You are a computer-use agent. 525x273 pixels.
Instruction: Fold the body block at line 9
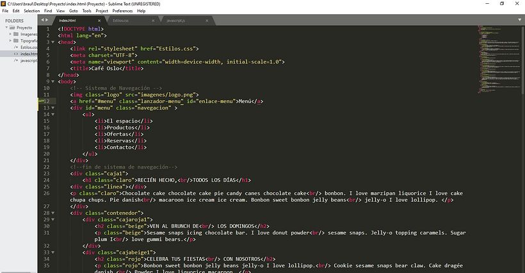(53, 81)
